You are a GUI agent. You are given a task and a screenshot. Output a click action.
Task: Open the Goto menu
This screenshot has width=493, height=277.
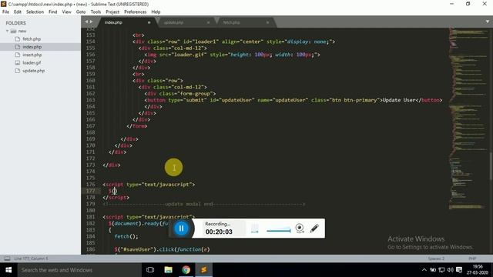(81, 12)
